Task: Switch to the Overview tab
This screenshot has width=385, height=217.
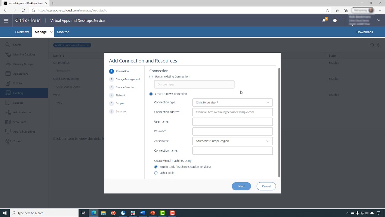Action: pyautogui.click(x=22, y=32)
